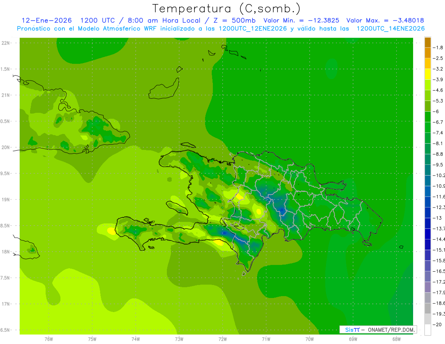Click the '21N' latitude axis label
This screenshot has height=344, width=445.
tap(6, 95)
